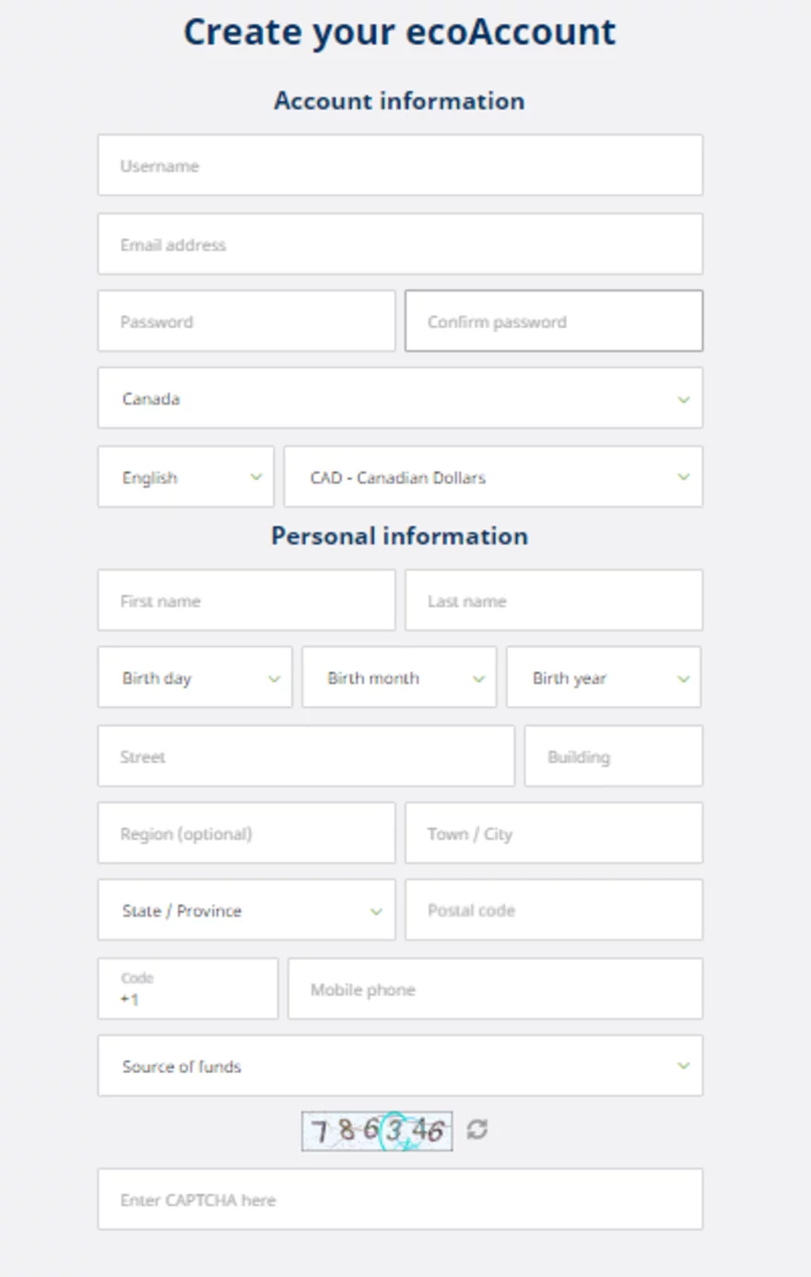Image resolution: width=811 pixels, height=1277 pixels.
Task: Click the Password input field
Action: coord(246,322)
